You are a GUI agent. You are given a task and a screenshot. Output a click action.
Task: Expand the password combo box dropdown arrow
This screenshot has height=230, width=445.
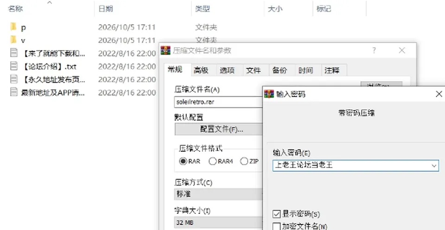tap(434, 166)
